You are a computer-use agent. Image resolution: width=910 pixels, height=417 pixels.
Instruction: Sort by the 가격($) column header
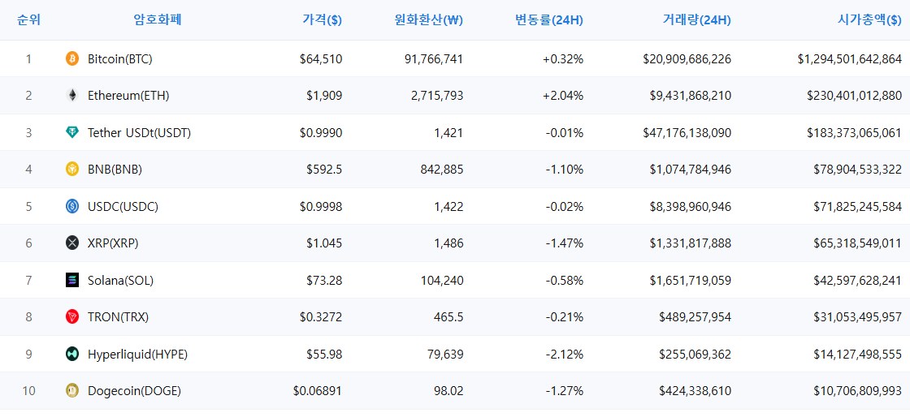pos(322,20)
